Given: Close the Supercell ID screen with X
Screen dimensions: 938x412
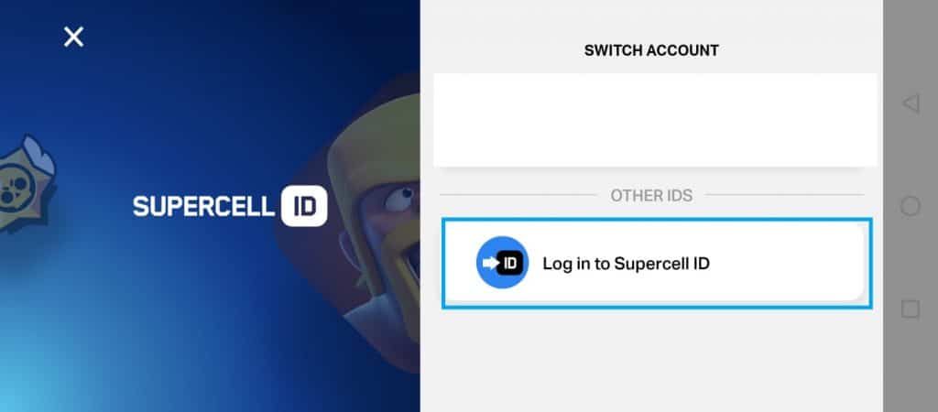Looking at the screenshot, I should click(x=73, y=37).
